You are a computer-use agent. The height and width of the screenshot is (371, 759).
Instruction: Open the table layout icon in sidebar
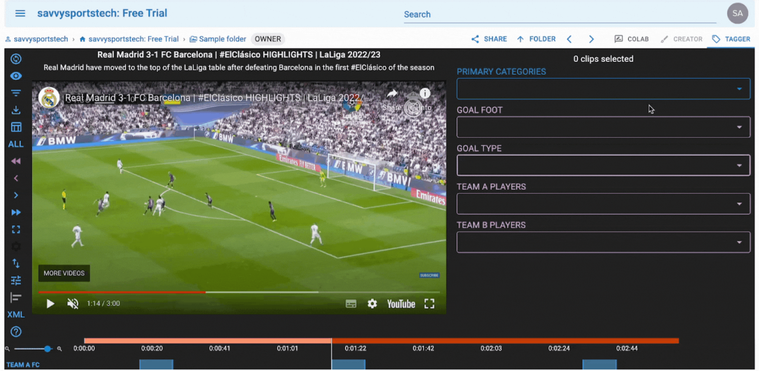tap(16, 127)
